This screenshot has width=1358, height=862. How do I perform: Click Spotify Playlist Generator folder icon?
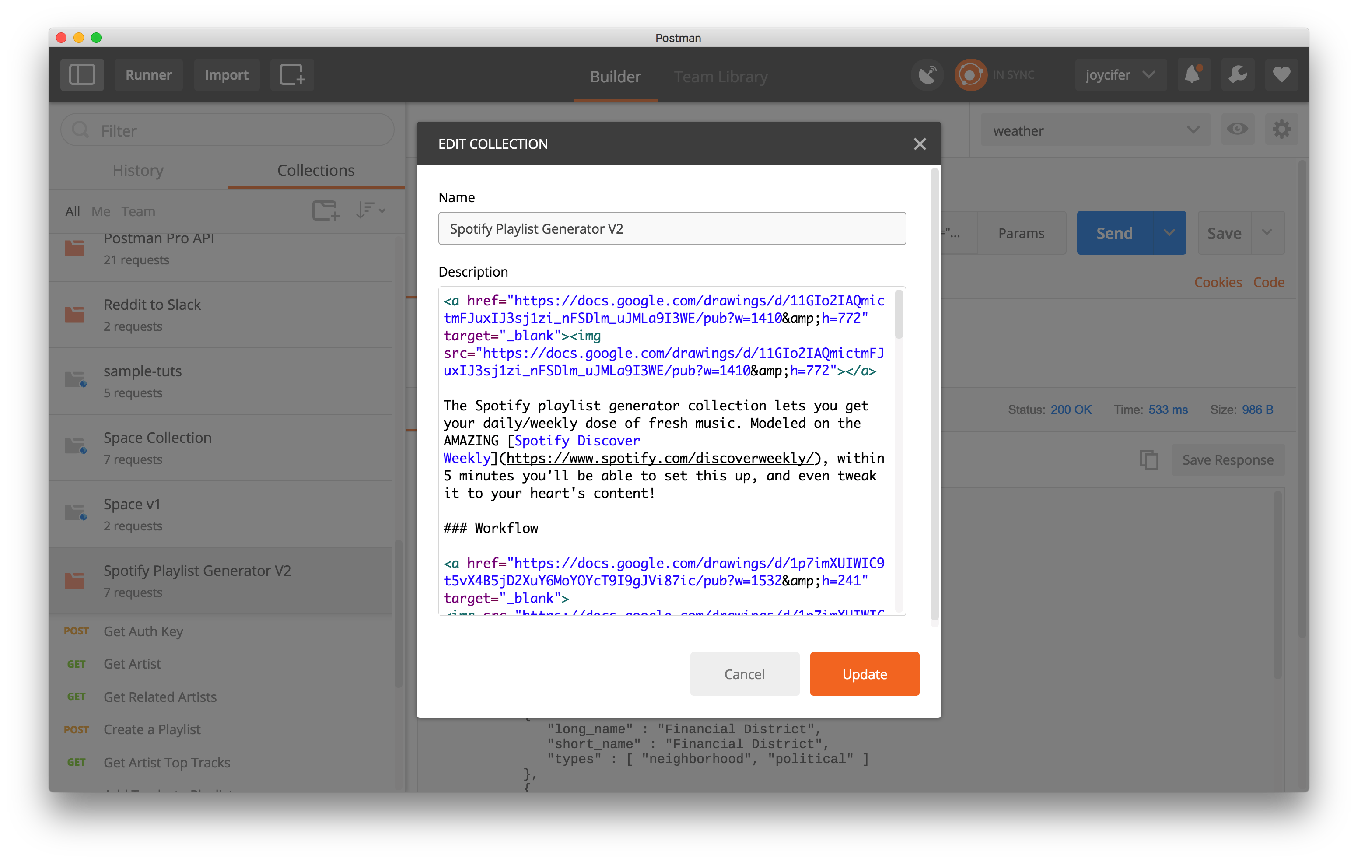74,581
